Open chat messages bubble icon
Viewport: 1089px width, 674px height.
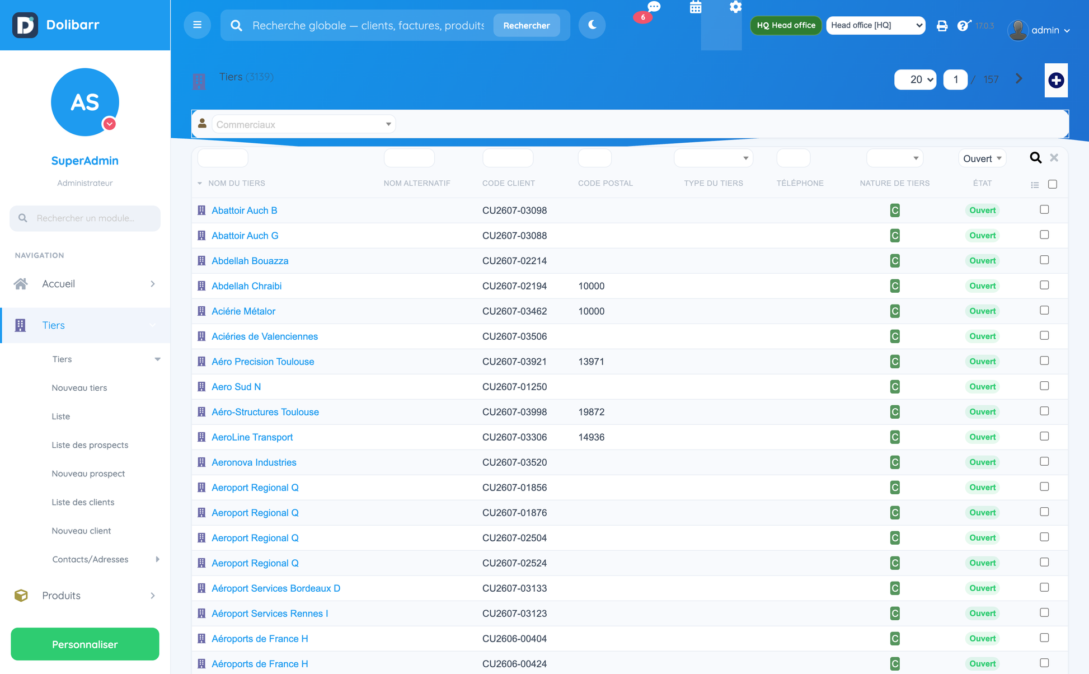[x=654, y=7]
